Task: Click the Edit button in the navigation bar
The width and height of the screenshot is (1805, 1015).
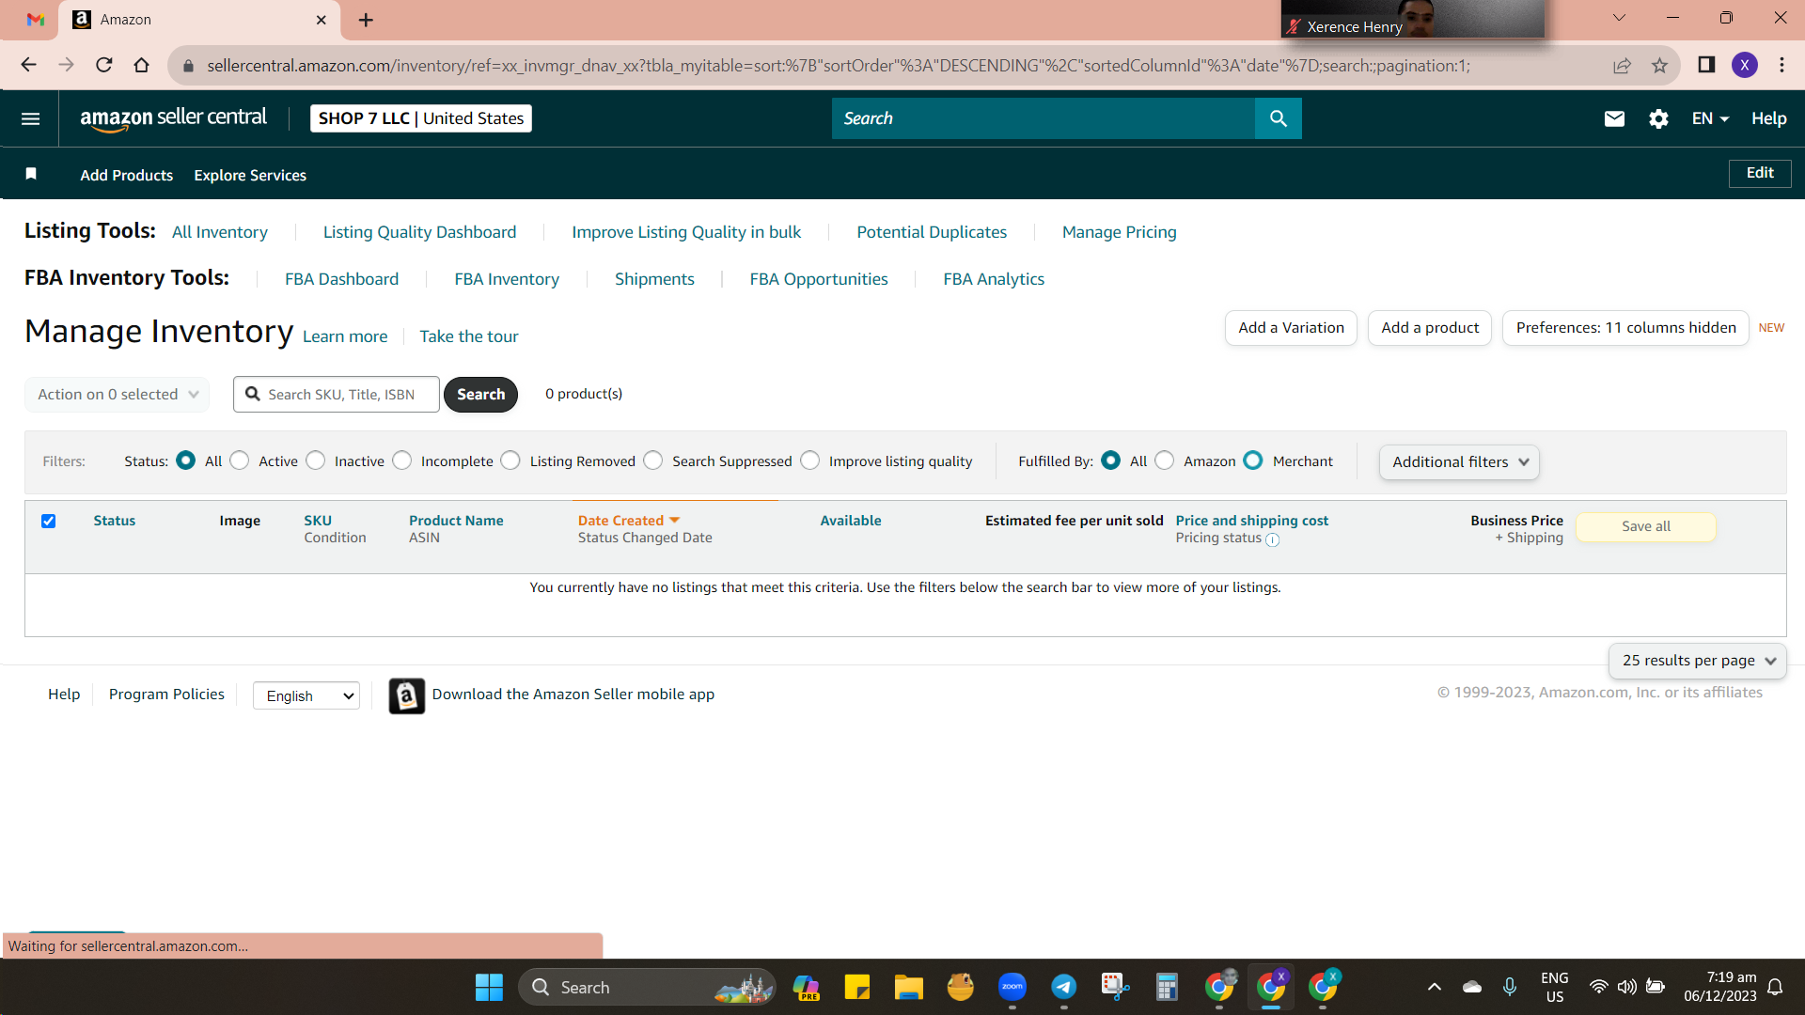Action: (1760, 173)
